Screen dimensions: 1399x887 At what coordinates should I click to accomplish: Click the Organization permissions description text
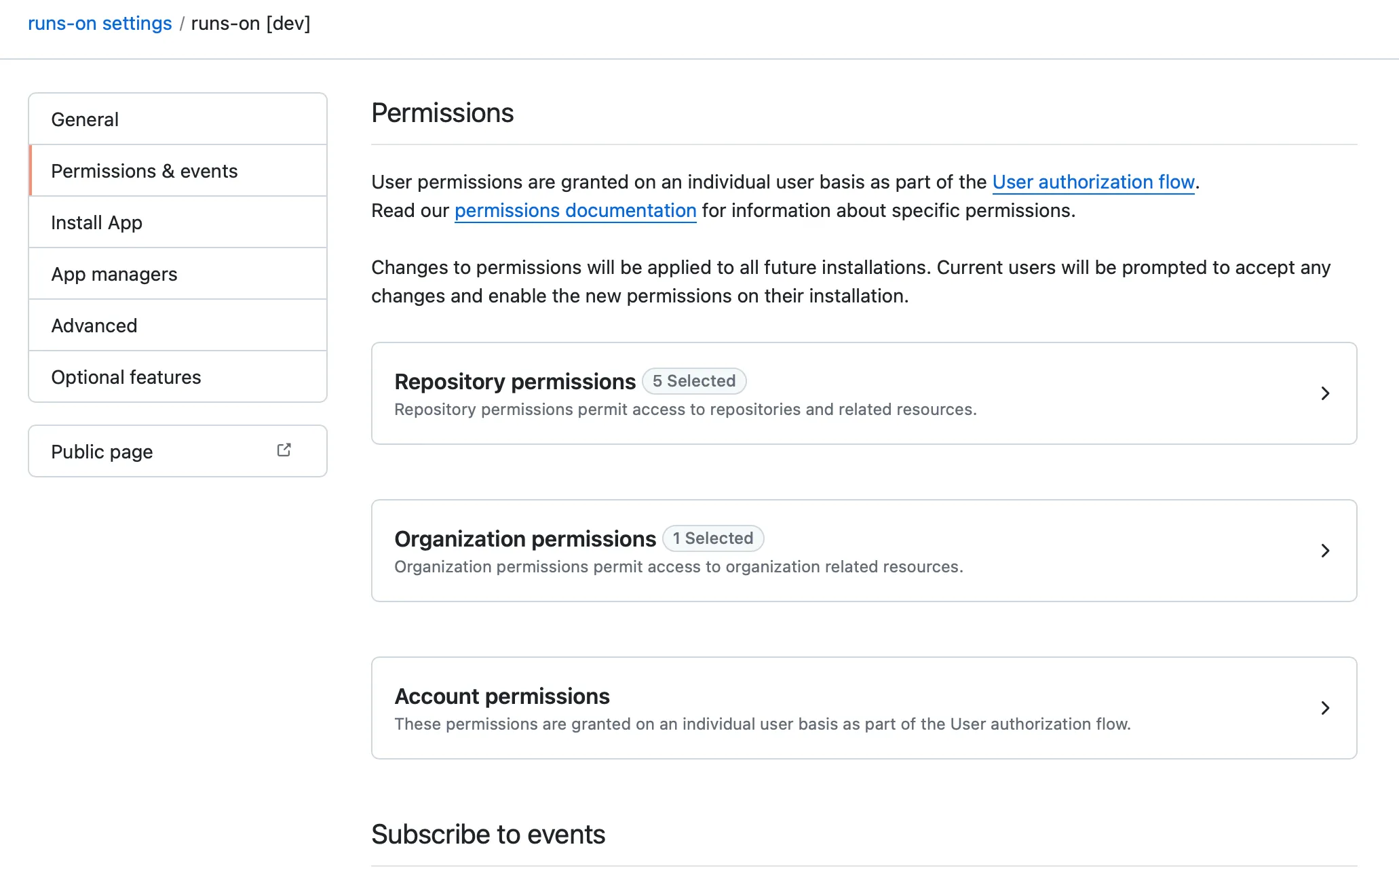pos(678,567)
